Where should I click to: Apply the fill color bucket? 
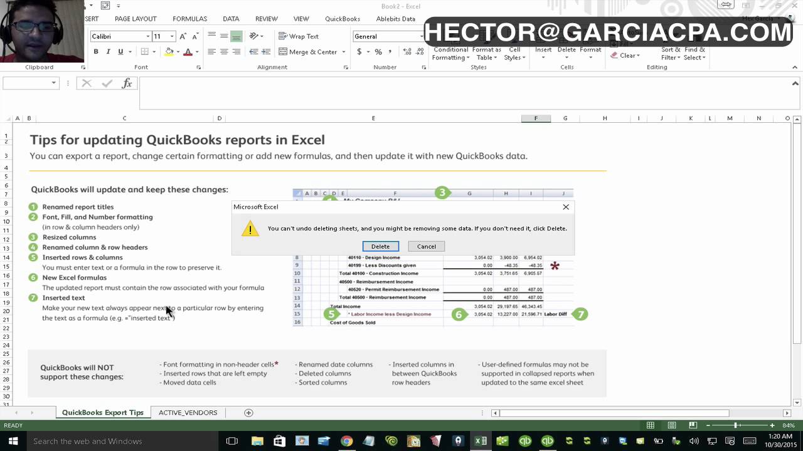(x=169, y=52)
